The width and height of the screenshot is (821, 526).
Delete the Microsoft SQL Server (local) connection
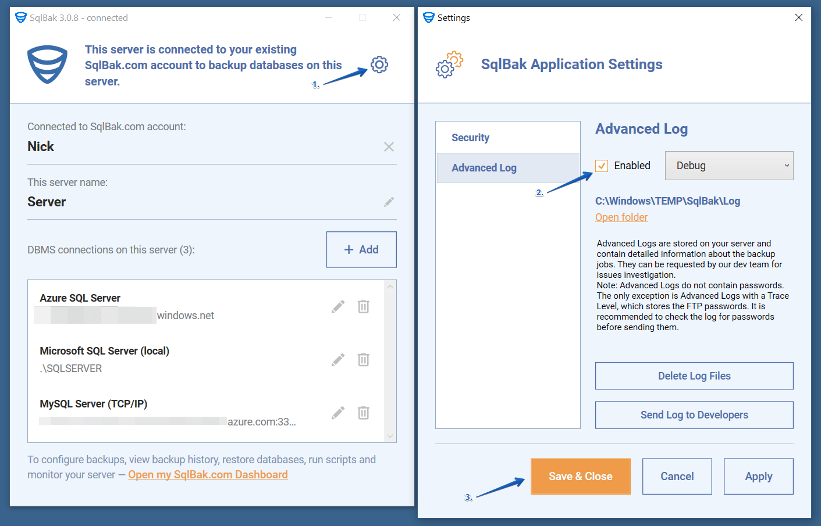pyautogui.click(x=364, y=360)
